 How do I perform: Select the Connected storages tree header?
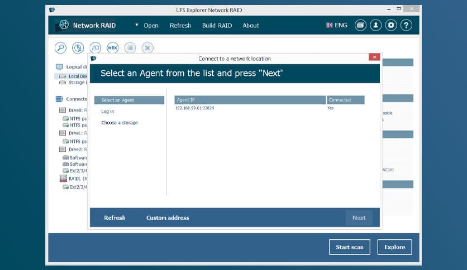pyautogui.click(x=72, y=99)
